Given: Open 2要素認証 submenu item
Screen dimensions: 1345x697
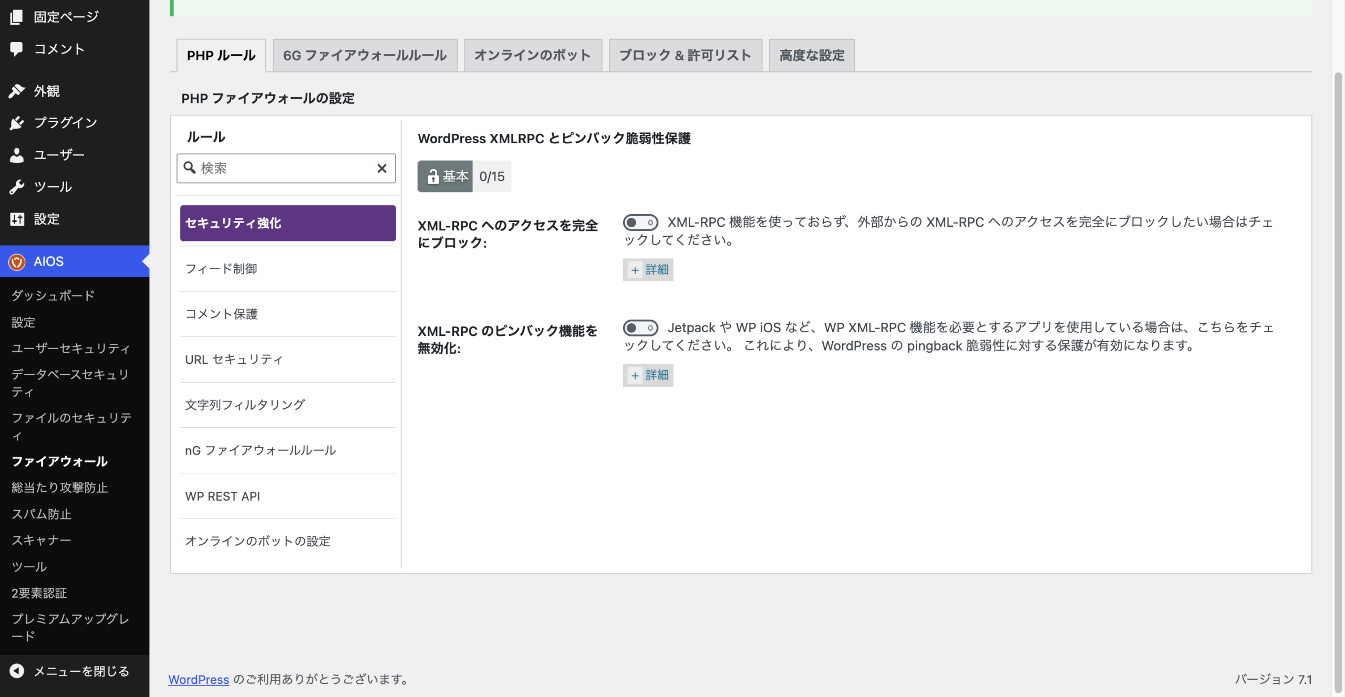Looking at the screenshot, I should (39, 593).
